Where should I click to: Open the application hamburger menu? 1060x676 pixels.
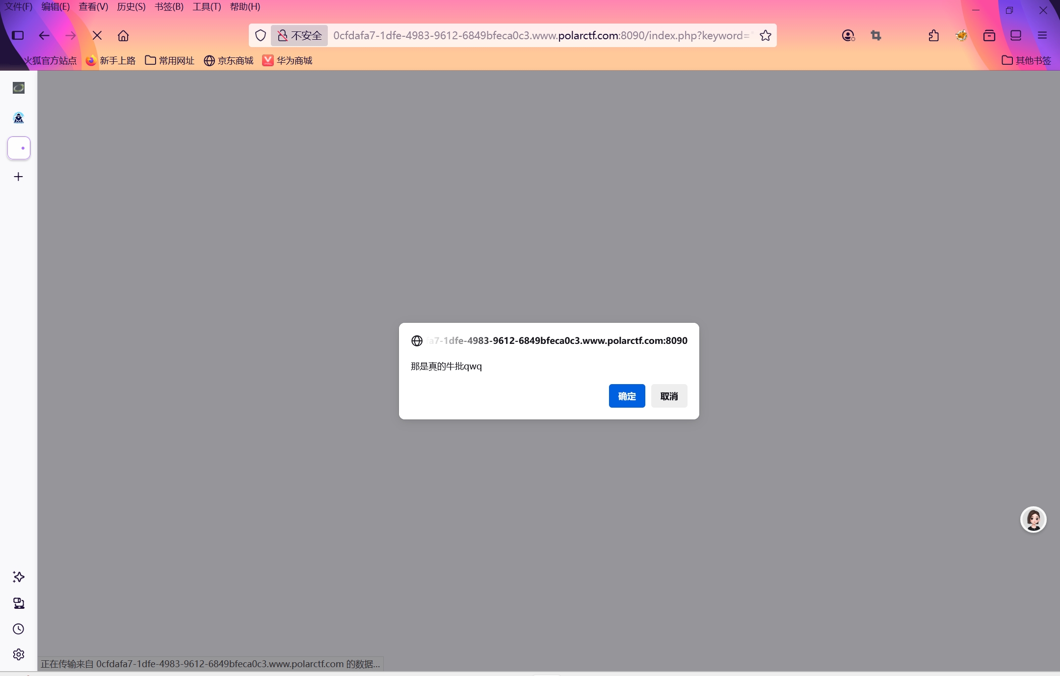[x=1042, y=35]
